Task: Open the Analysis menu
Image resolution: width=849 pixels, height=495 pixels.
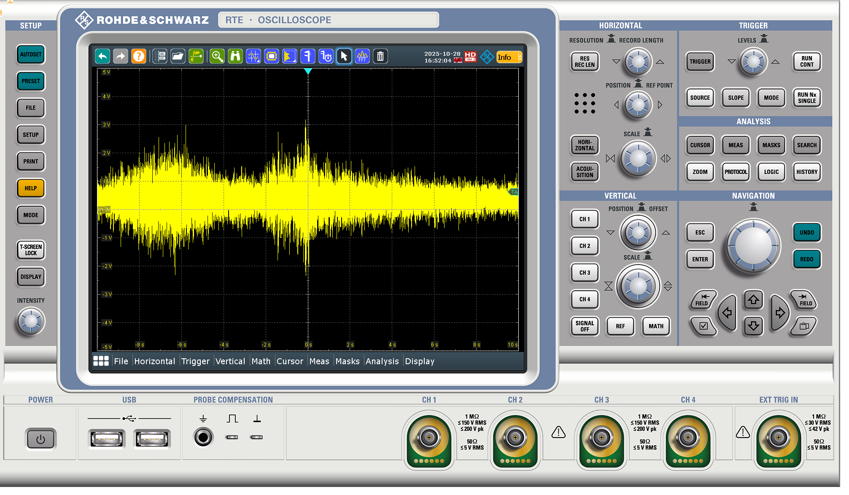Action: coord(382,361)
